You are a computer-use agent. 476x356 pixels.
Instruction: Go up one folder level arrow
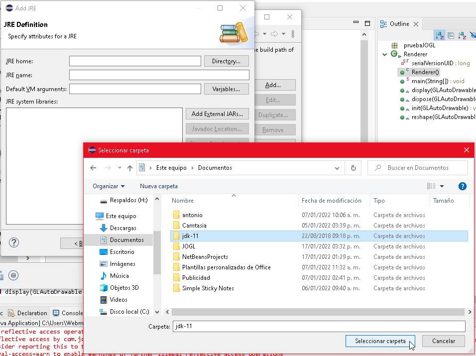pos(130,168)
